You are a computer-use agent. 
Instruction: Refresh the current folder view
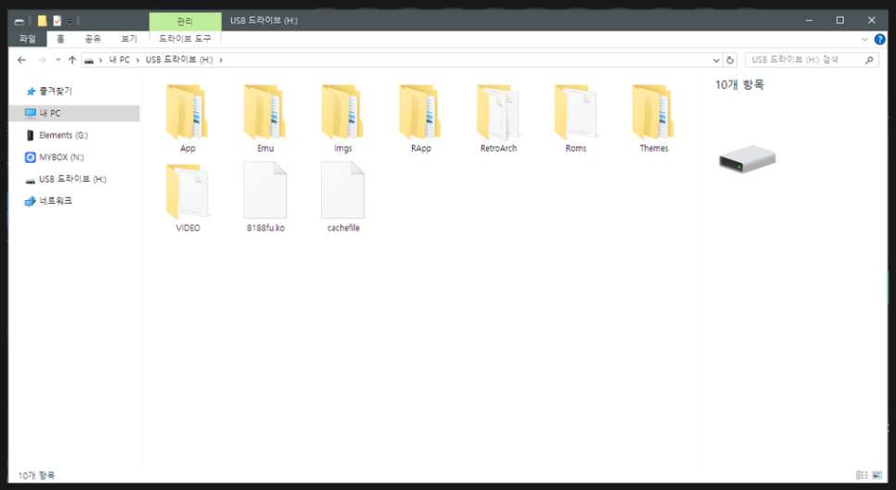click(730, 60)
